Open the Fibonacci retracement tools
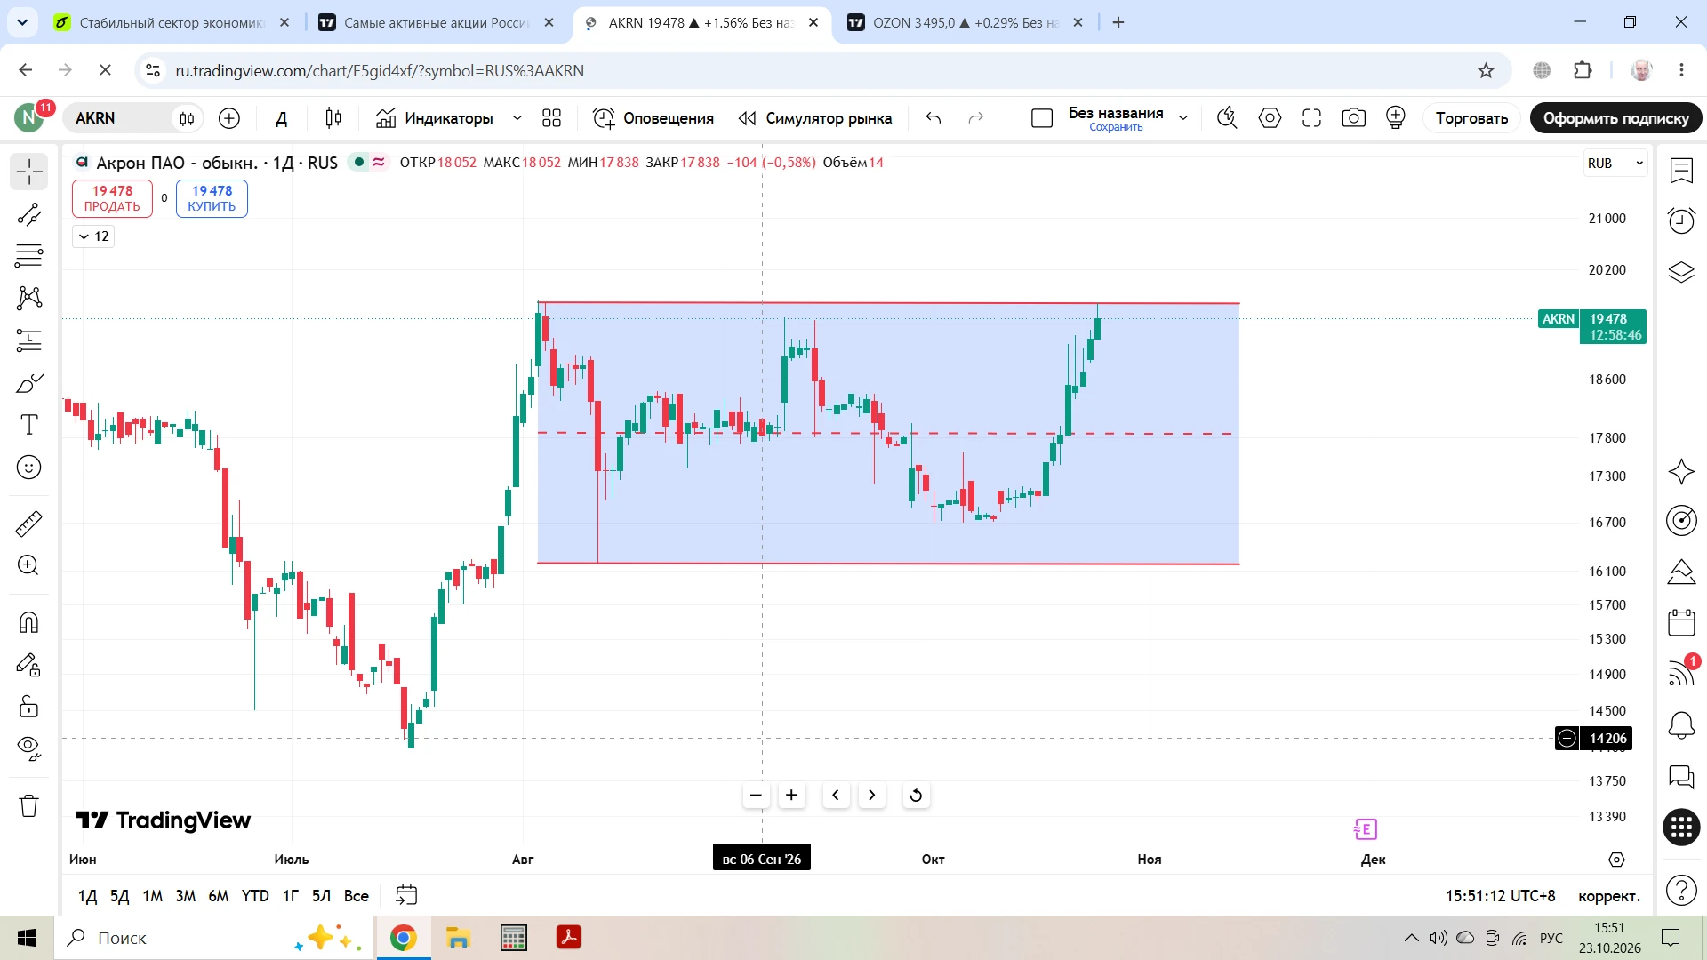This screenshot has height=960, width=1707. [x=28, y=256]
